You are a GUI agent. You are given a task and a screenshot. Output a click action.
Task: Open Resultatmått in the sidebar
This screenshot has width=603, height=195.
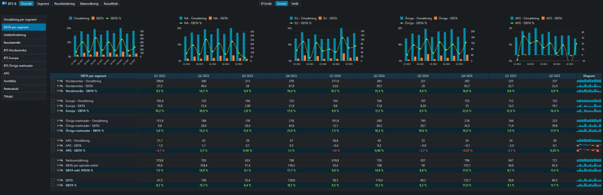click(x=23, y=42)
